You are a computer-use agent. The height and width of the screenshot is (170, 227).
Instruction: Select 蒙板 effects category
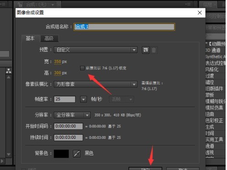210,95
